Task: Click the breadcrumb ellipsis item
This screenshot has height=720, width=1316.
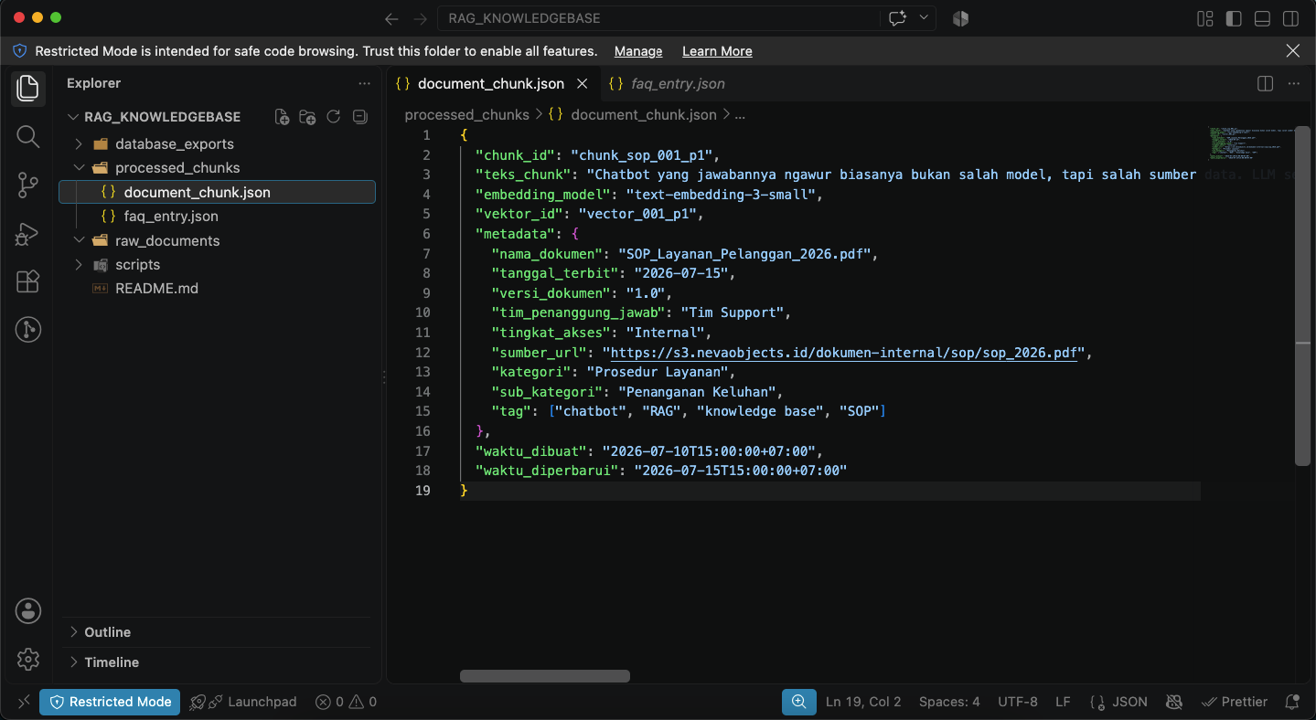Action: point(741,115)
